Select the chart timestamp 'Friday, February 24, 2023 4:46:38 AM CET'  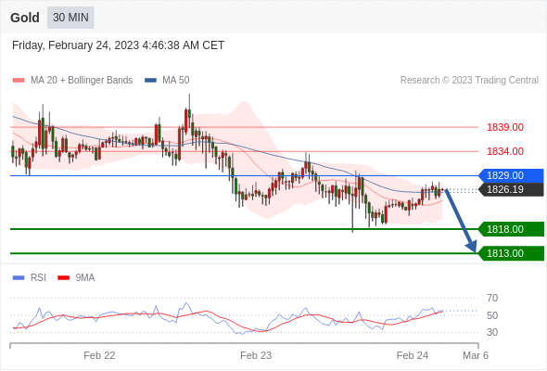[118, 45]
